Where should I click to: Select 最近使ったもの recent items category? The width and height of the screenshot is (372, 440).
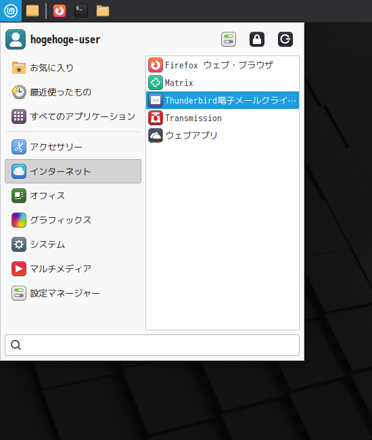(73, 92)
